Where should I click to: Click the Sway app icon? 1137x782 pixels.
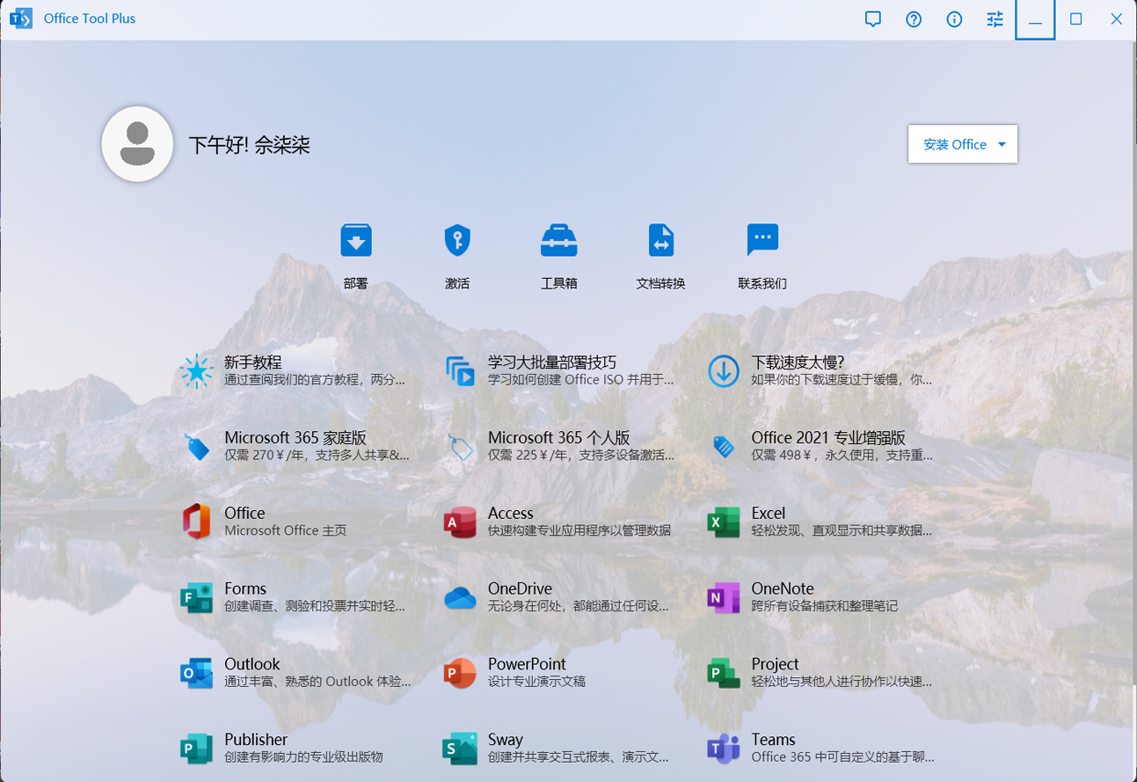click(x=460, y=749)
